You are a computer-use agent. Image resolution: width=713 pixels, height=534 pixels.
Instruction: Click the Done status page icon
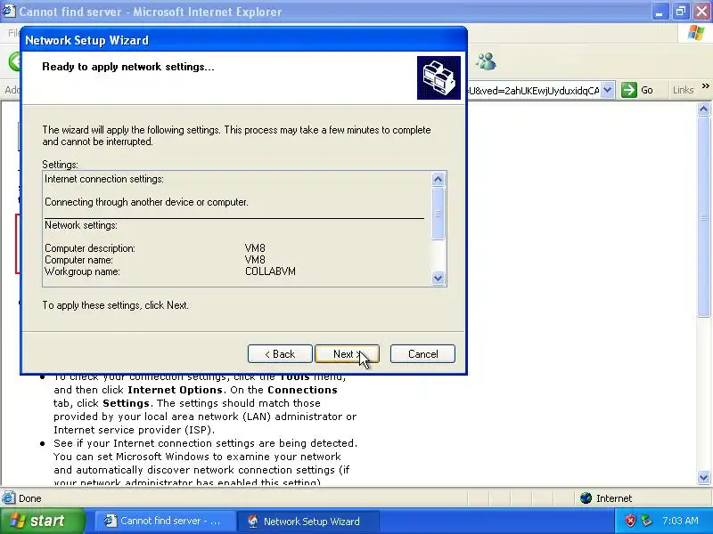pyautogui.click(x=8, y=498)
